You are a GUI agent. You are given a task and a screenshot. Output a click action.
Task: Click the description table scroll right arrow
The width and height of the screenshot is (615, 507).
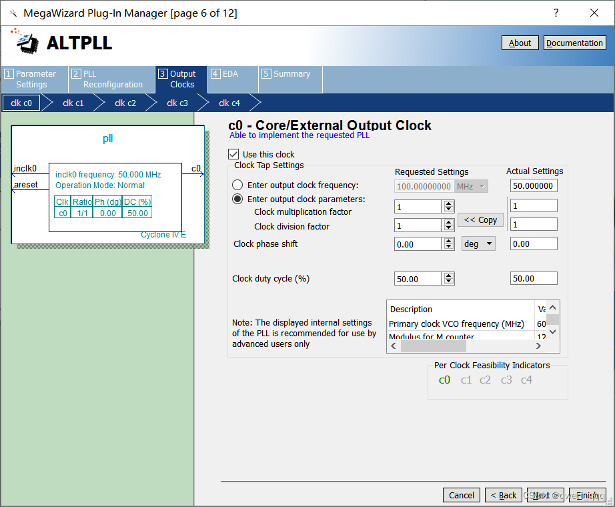point(538,346)
